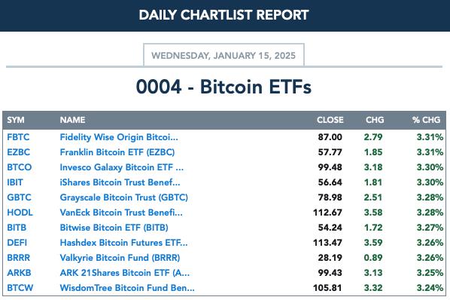Click the IBIT ticker symbol
This screenshot has width=450, height=300.
[15, 182]
